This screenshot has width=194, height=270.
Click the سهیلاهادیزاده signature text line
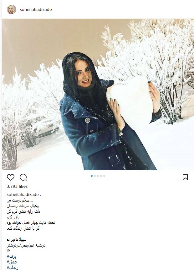click(x=17, y=239)
